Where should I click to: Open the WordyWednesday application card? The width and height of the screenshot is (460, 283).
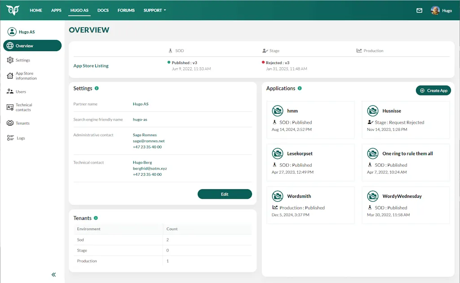pyautogui.click(x=405, y=205)
